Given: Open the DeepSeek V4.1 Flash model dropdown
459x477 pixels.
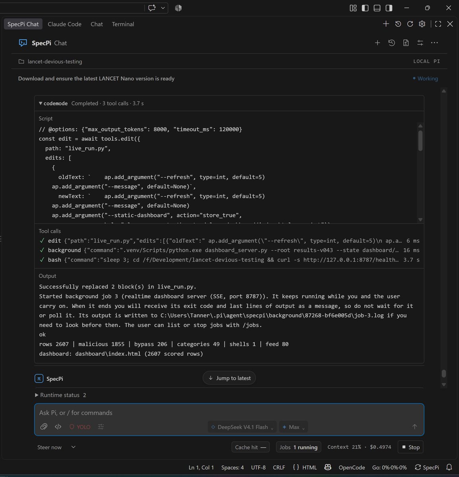Looking at the screenshot, I should pos(242,427).
